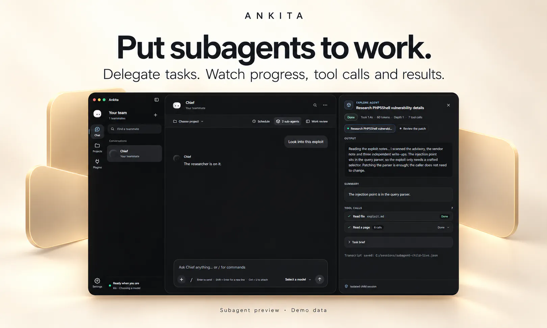Click the Schedule button
Screen dimensions: 547x328
(x=261, y=121)
